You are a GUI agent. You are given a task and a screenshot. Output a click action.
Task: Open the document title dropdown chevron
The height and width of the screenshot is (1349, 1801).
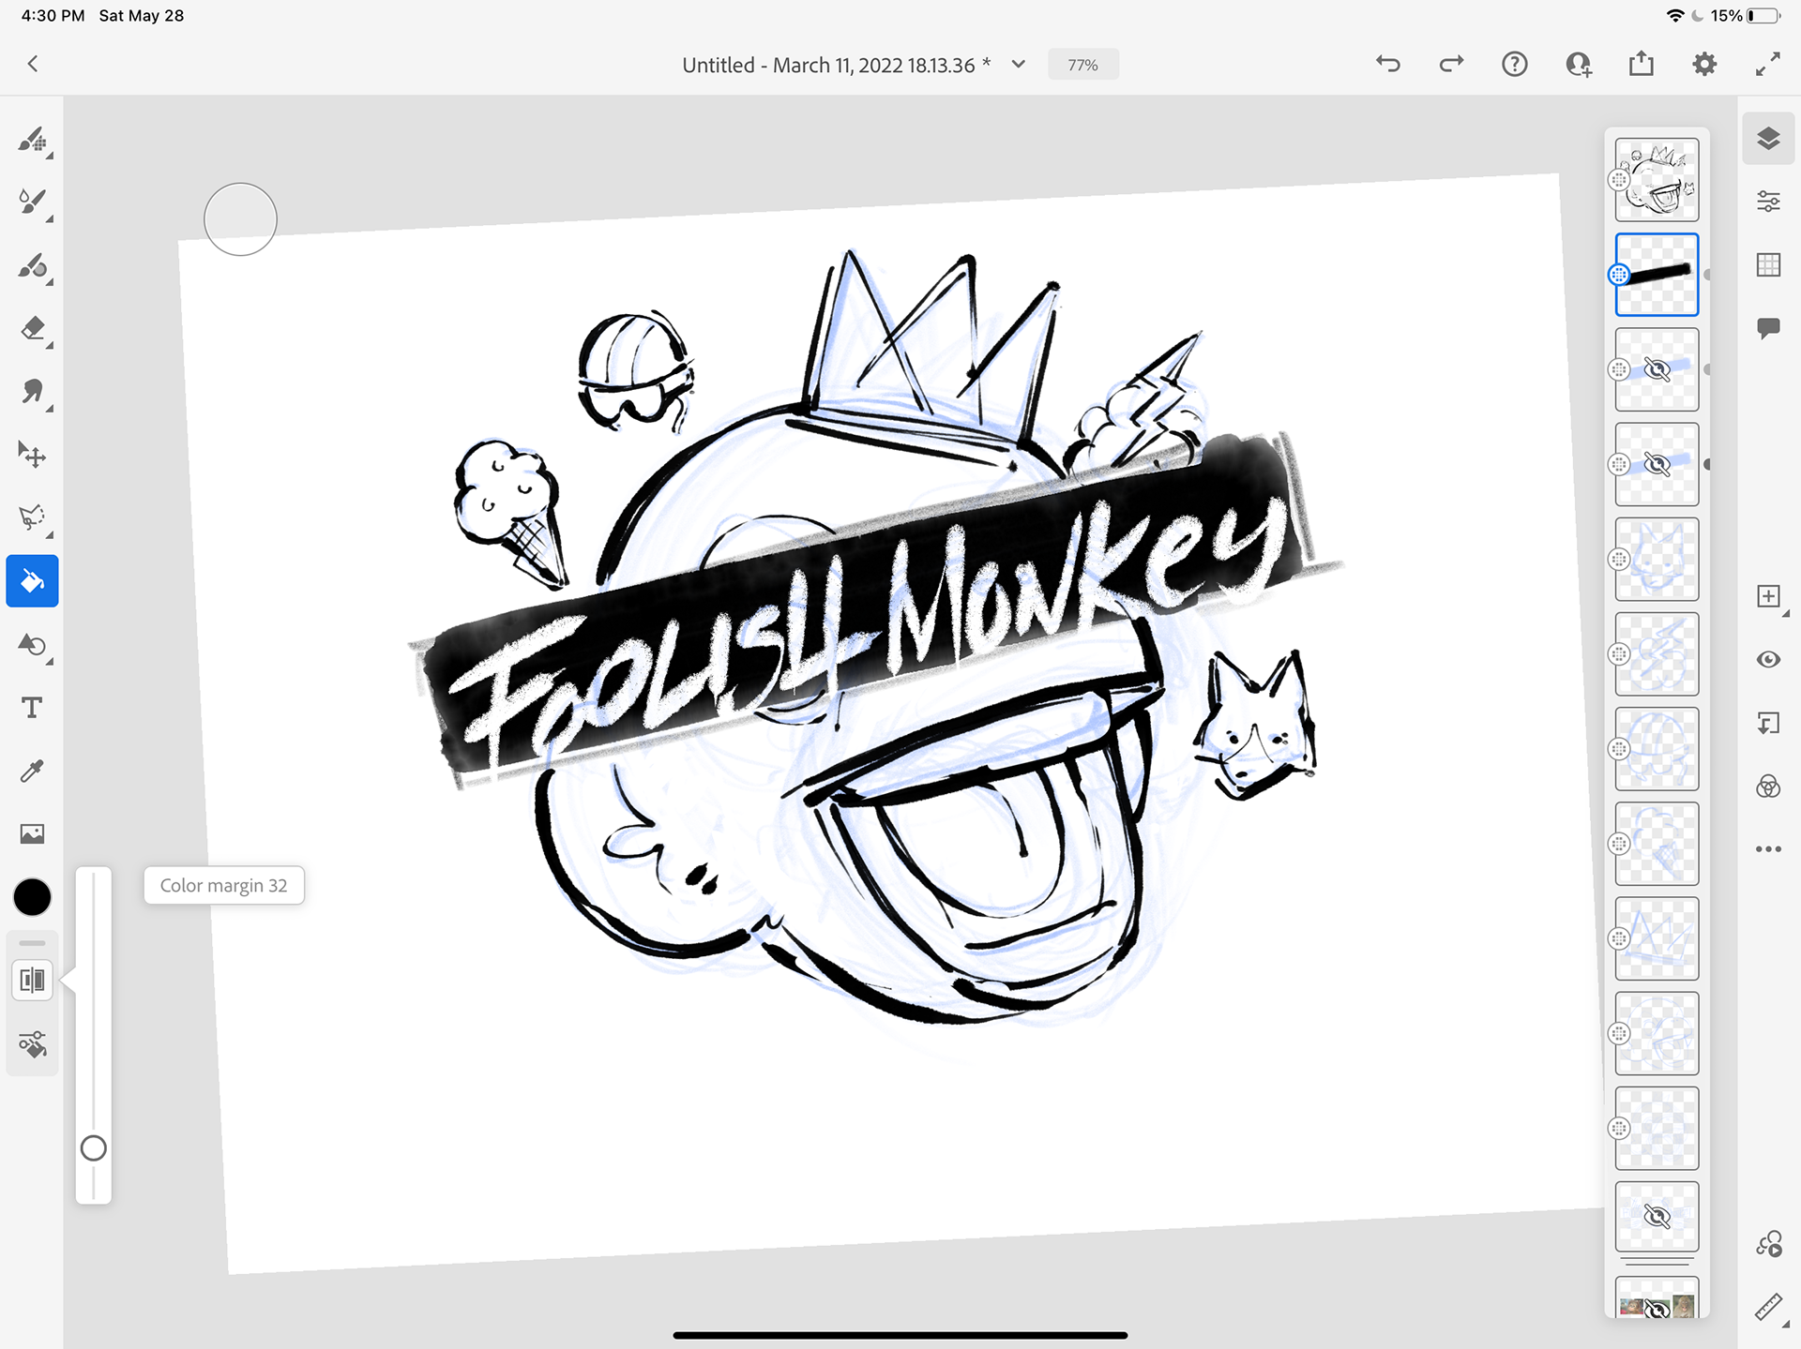point(1019,64)
